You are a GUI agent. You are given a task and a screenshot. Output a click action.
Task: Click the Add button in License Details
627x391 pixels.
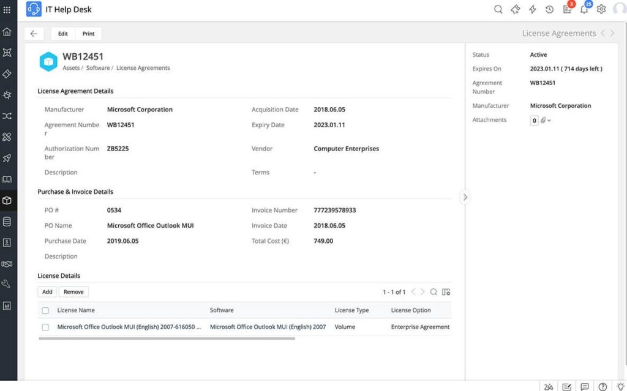click(47, 292)
